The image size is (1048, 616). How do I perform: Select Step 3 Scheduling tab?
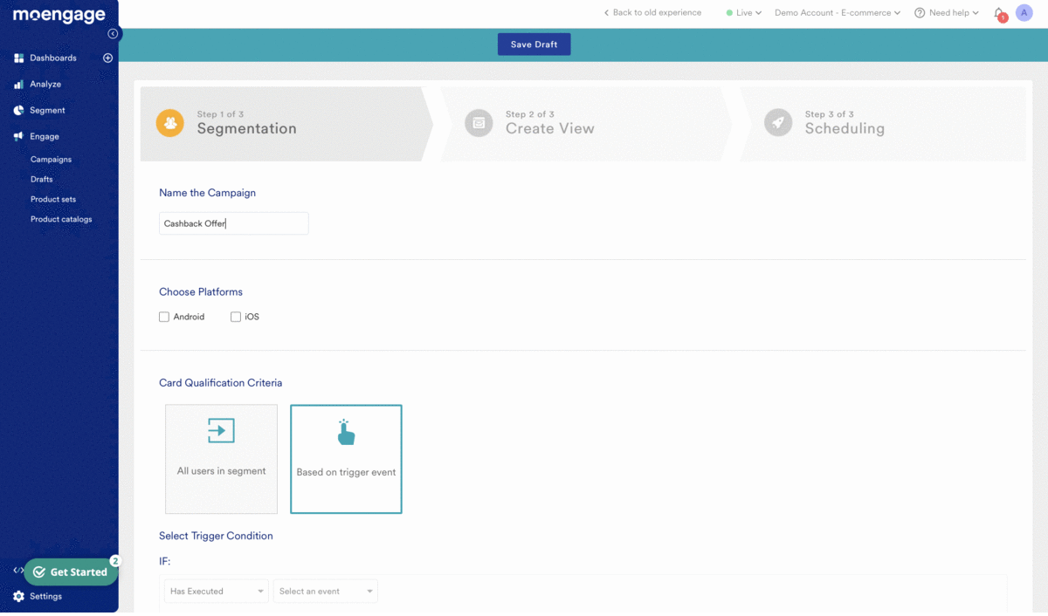882,124
